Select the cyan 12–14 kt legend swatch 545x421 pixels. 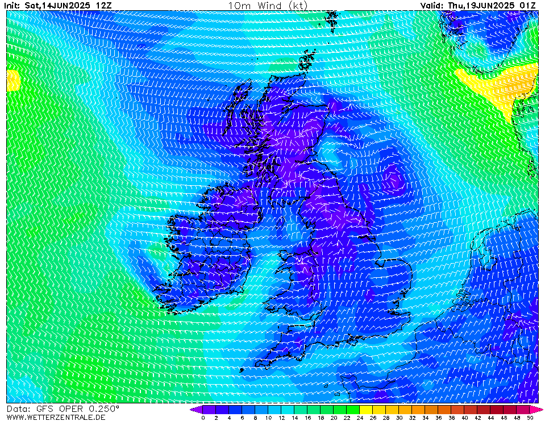point(288,410)
